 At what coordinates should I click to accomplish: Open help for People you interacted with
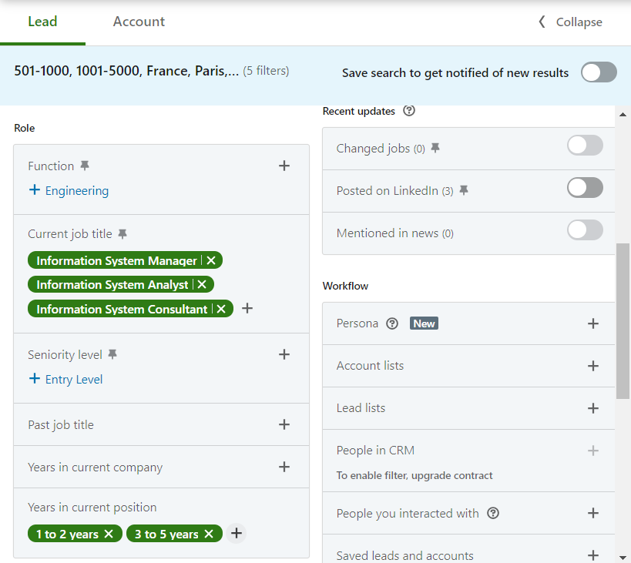pos(493,513)
